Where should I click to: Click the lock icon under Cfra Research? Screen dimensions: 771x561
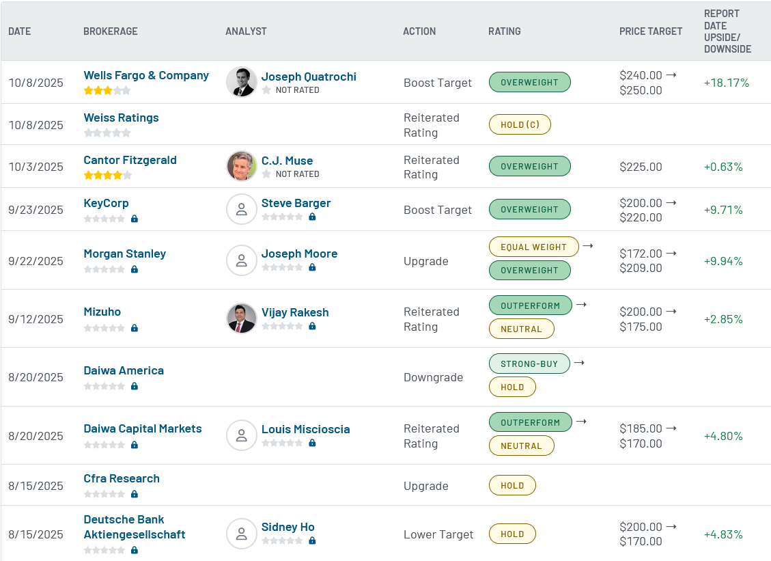tap(135, 494)
